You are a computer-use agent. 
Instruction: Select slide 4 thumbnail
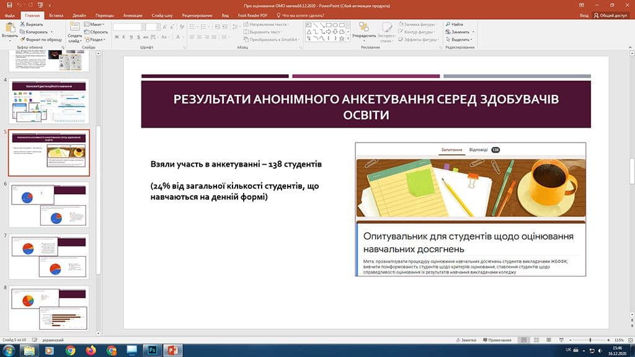click(48, 101)
